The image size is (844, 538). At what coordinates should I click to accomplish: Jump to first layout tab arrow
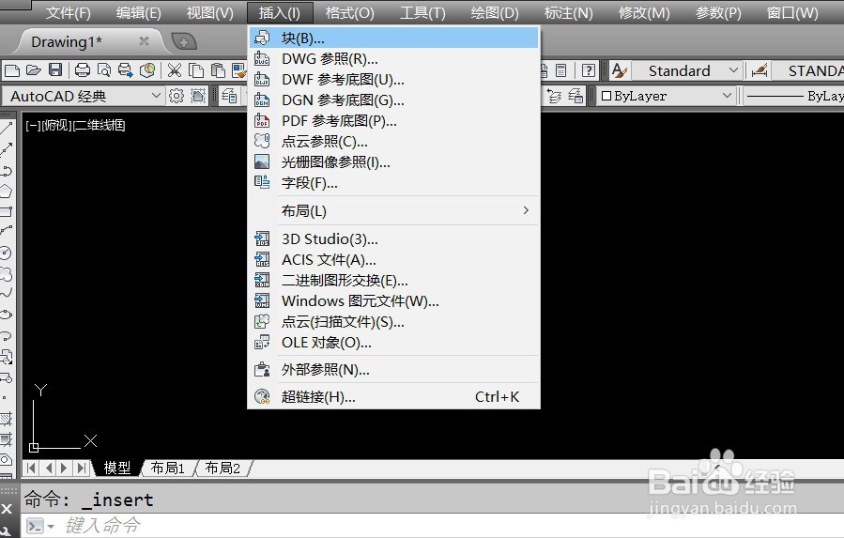(x=31, y=468)
